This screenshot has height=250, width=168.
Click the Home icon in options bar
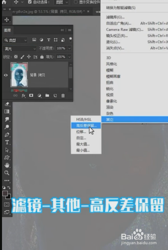(x=4, y=2)
